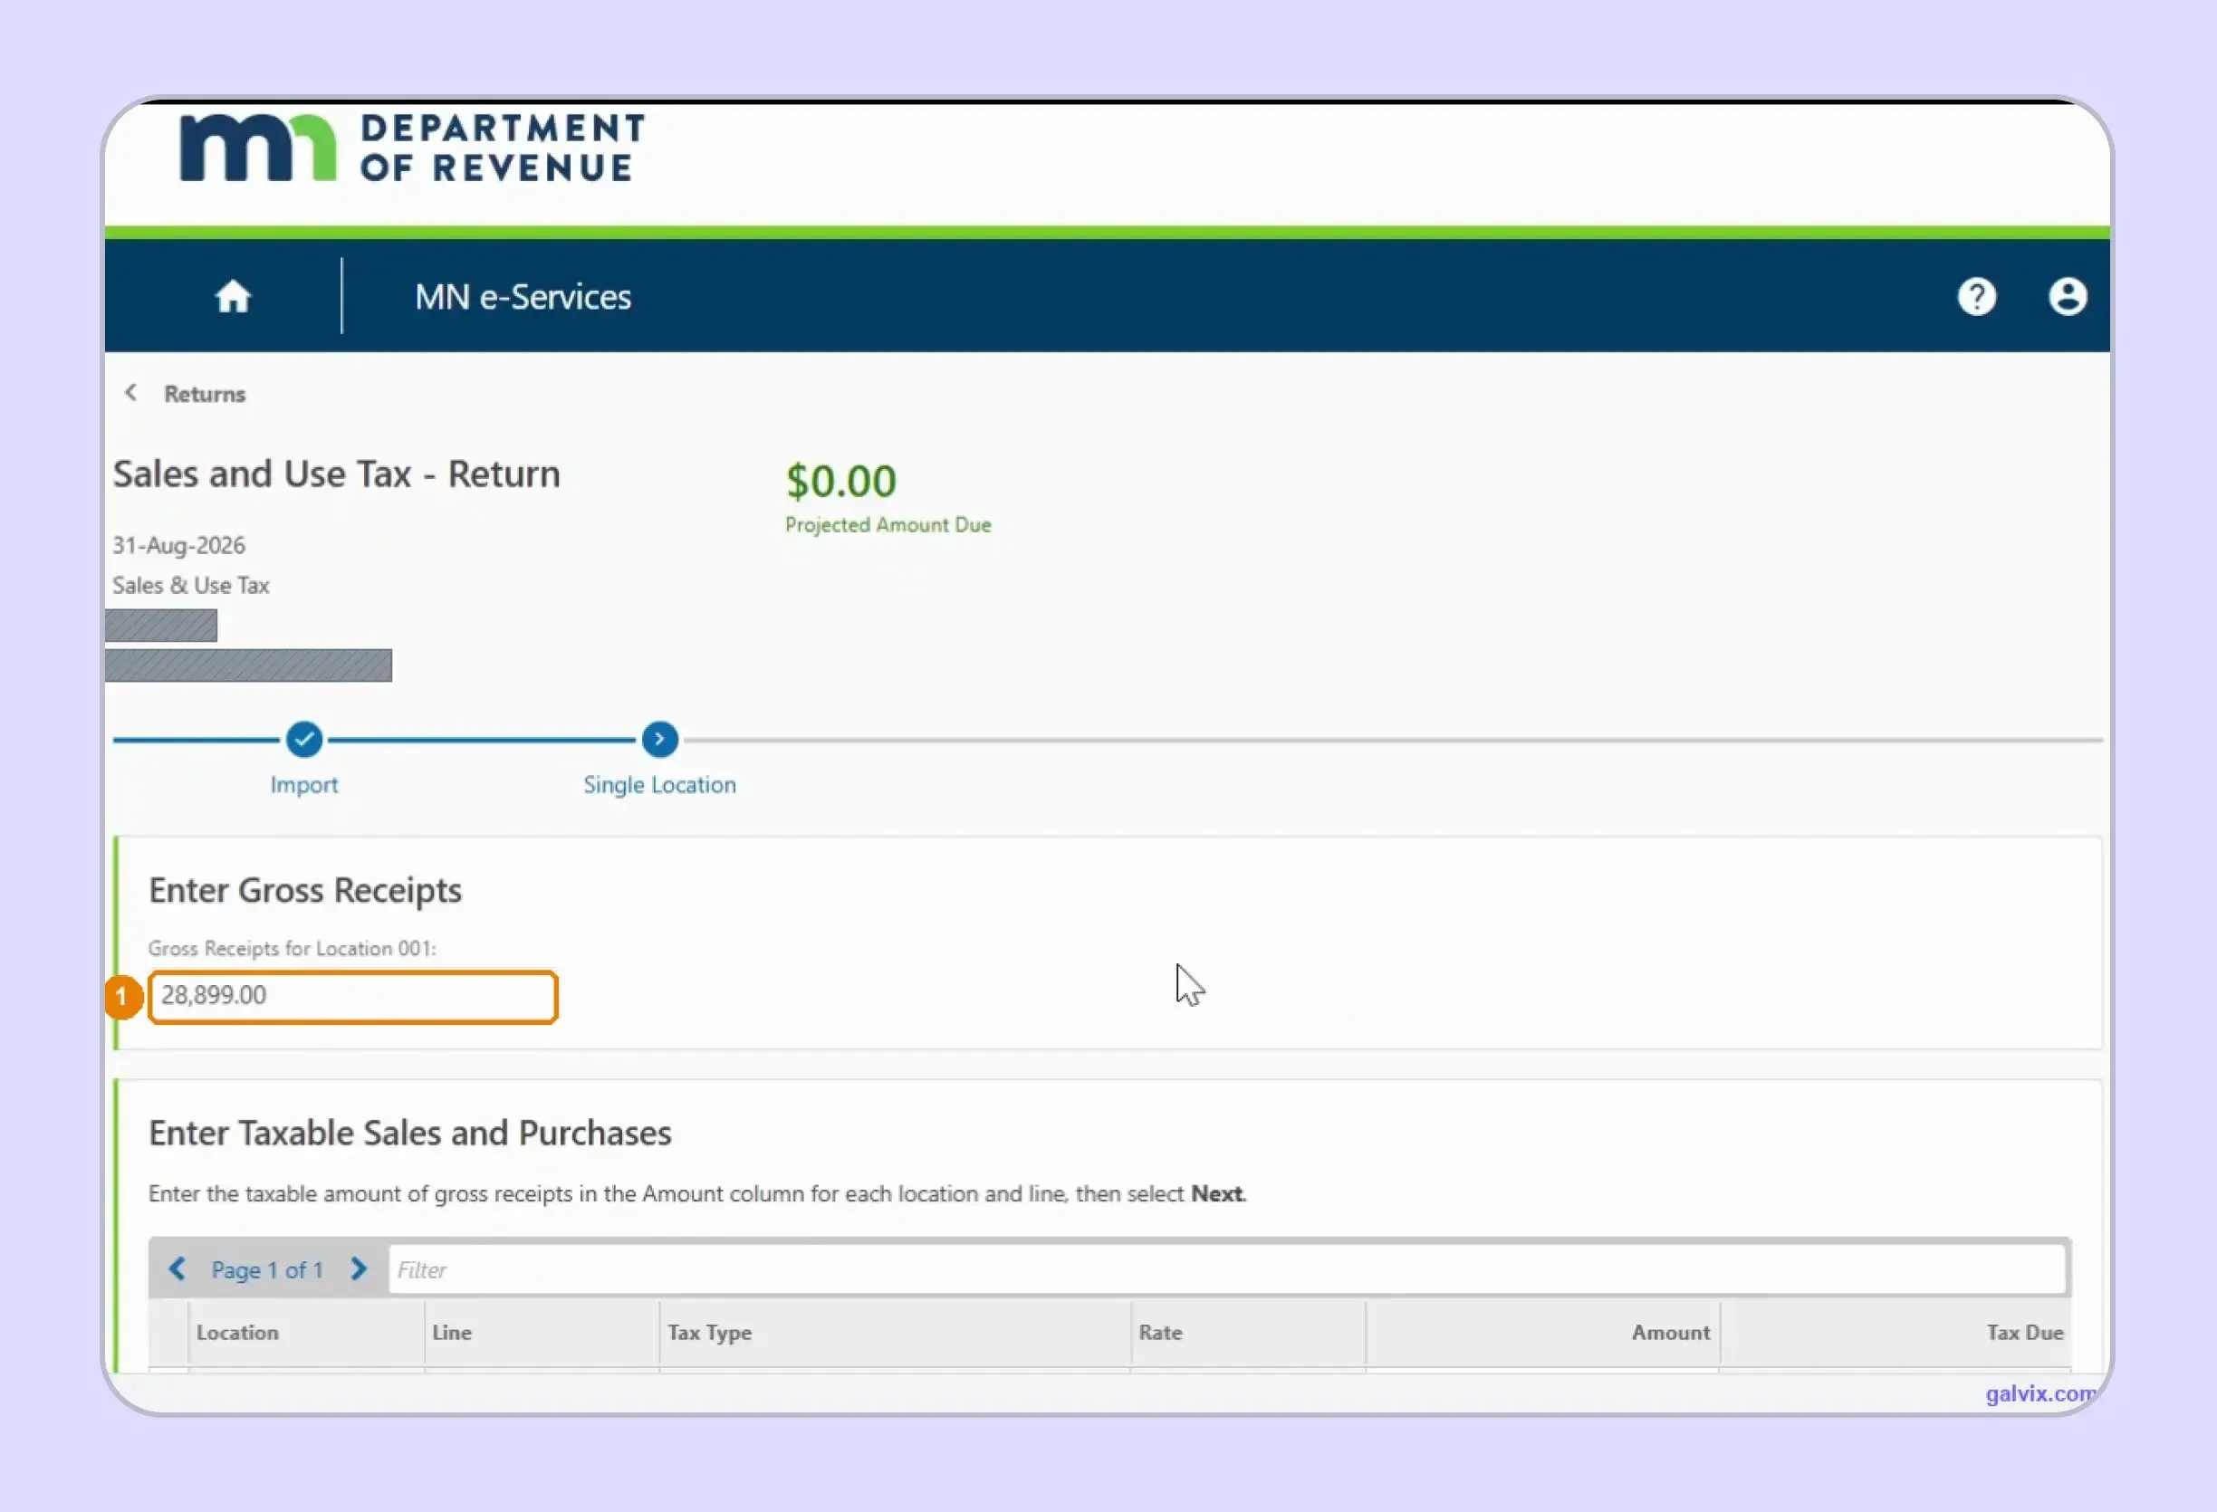2217x1512 pixels.
Task: Click the Projected Amount Due label
Action: click(888, 524)
